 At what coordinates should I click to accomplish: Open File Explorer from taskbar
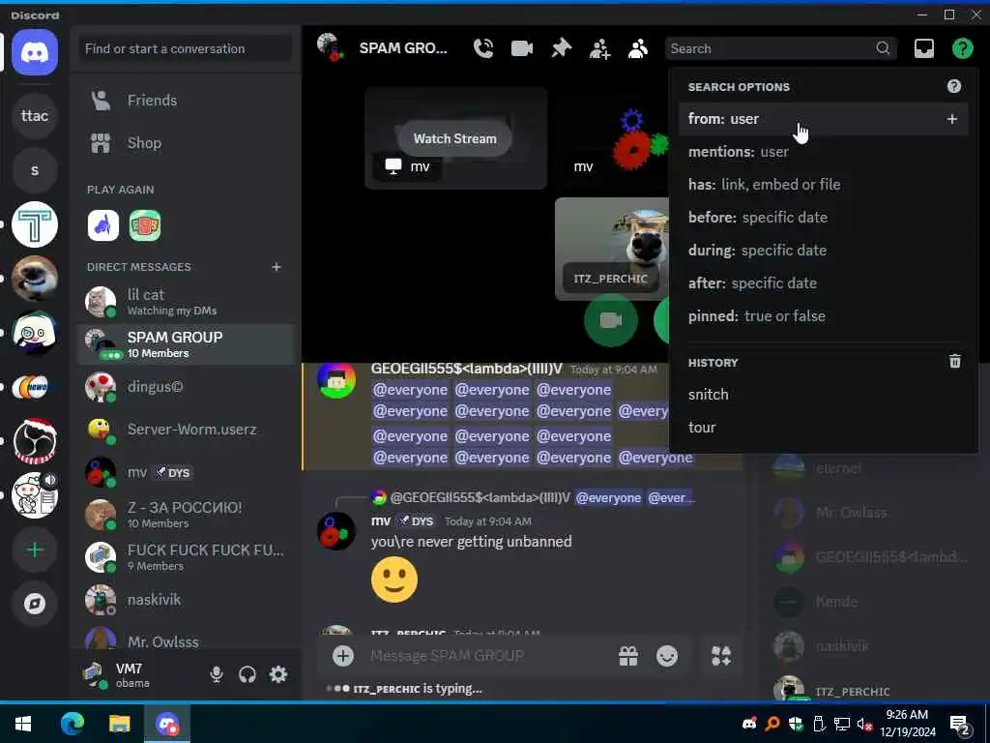pos(119,724)
